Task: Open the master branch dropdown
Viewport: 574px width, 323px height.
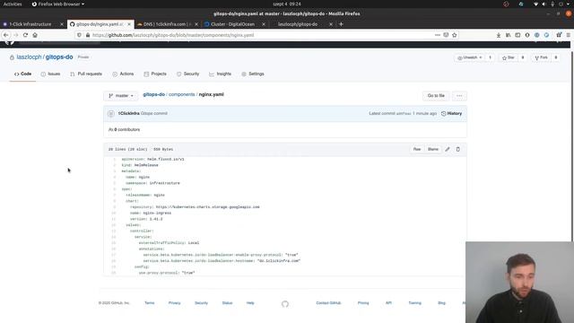Action: [121, 96]
